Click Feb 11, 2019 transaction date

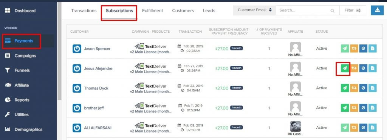coord(193,106)
